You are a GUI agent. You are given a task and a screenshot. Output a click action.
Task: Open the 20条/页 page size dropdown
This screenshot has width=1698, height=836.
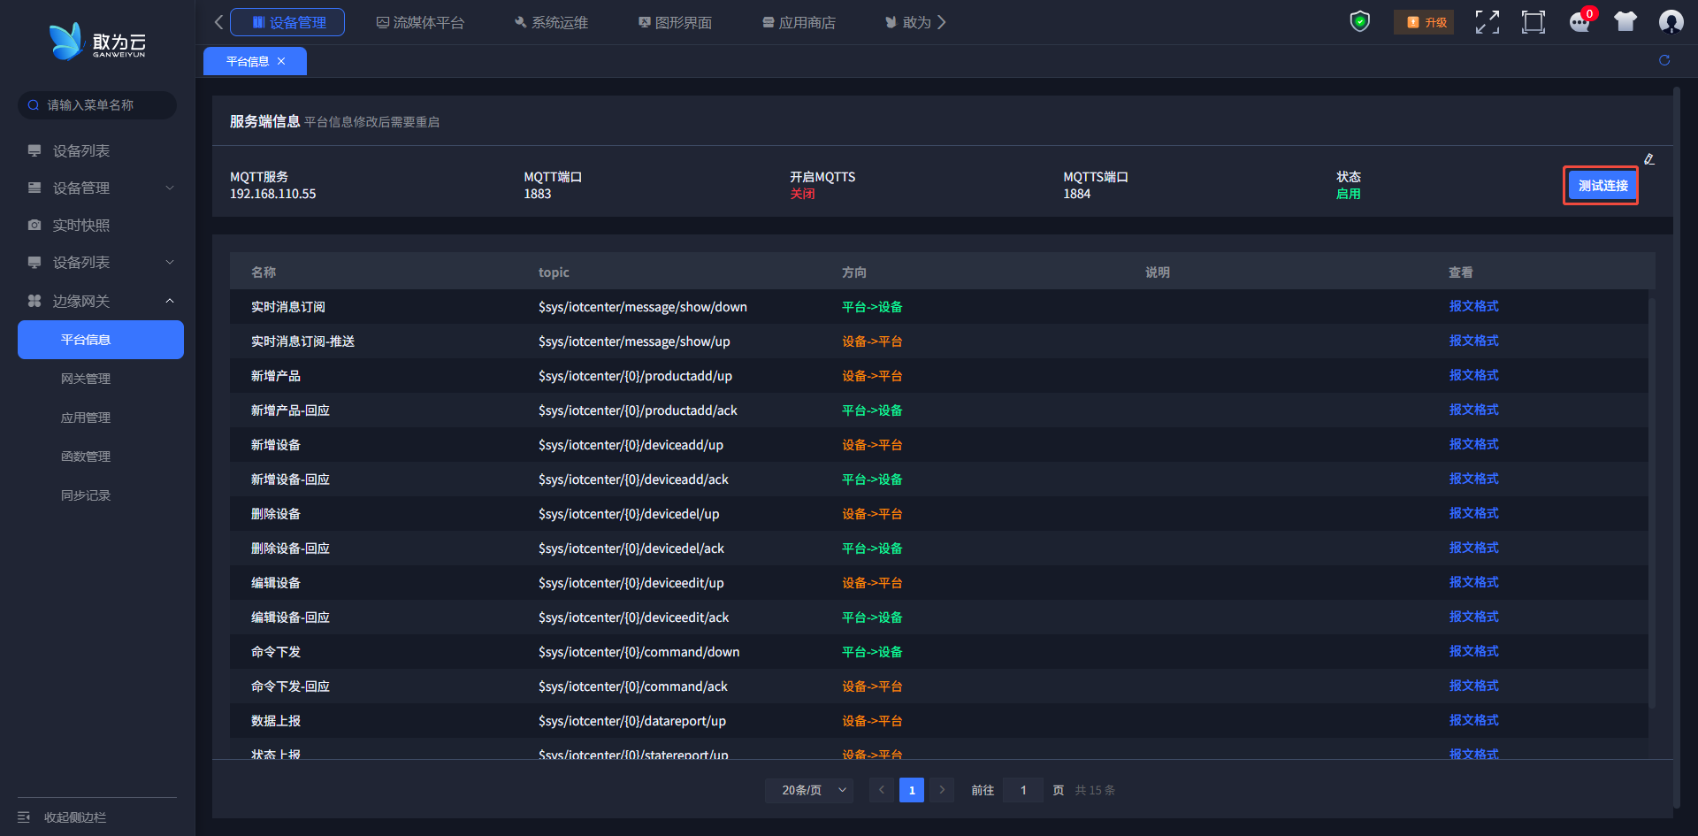pyautogui.click(x=808, y=790)
